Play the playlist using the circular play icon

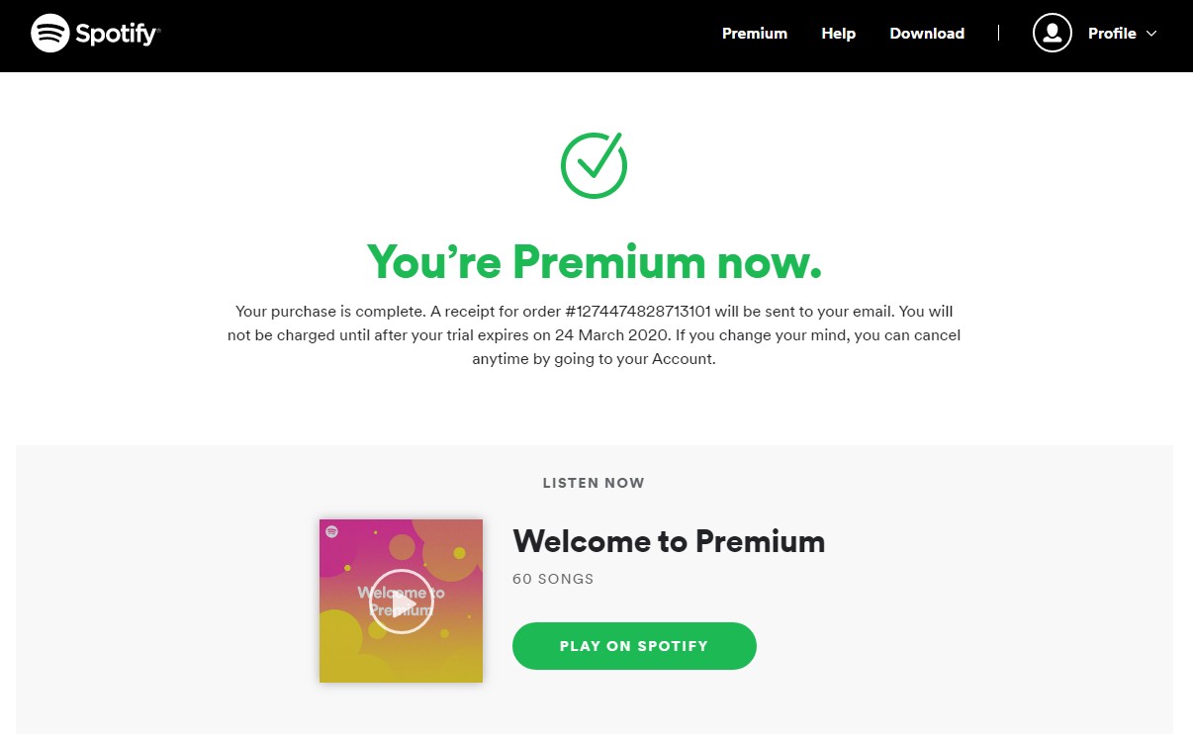click(401, 602)
